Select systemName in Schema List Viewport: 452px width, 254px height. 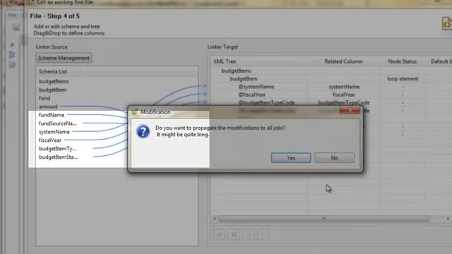click(x=54, y=132)
